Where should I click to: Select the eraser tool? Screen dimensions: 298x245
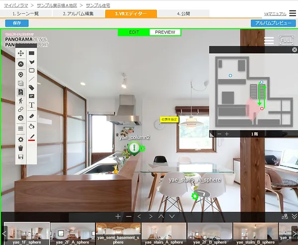pos(32,116)
